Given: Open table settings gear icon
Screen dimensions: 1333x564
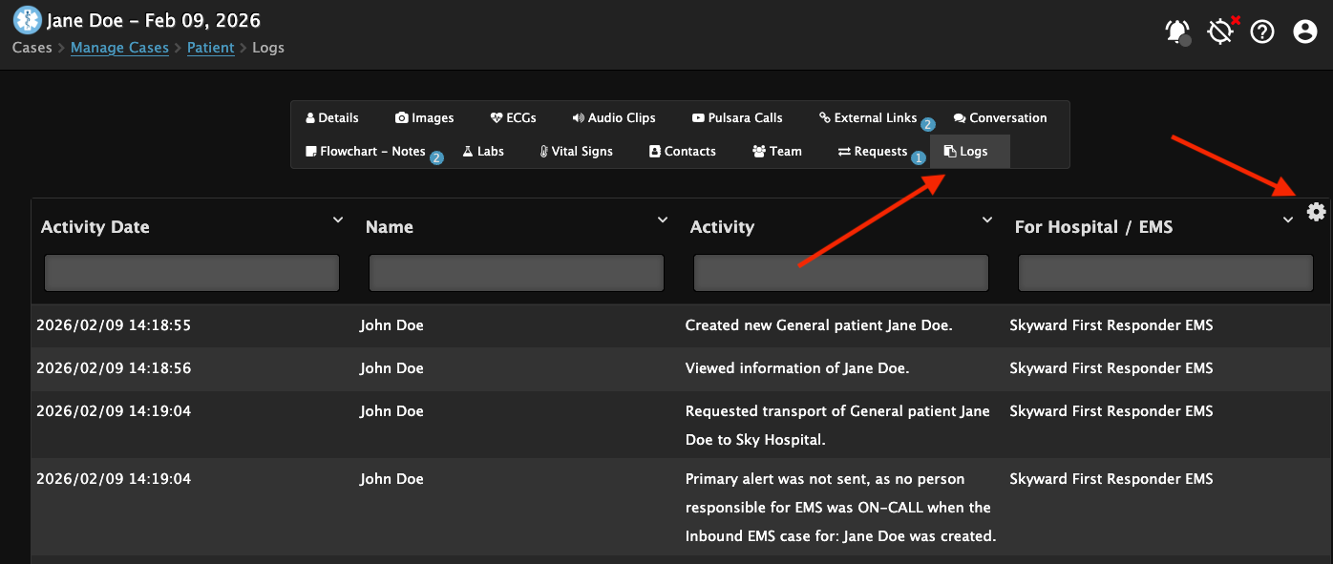Looking at the screenshot, I should tap(1317, 212).
